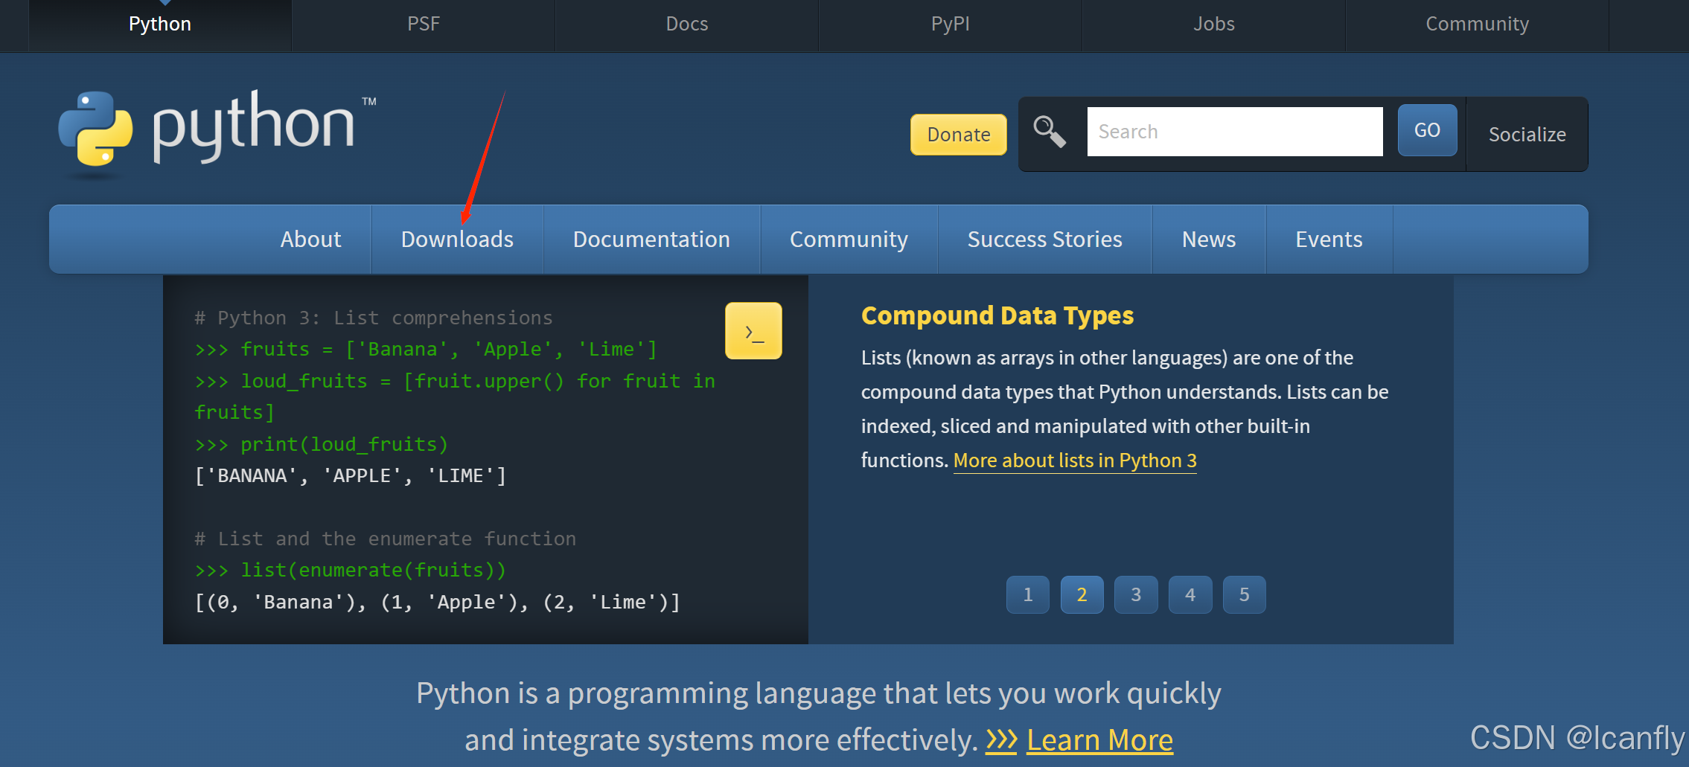This screenshot has width=1689, height=767.
Task: Open the Jobs tab
Action: coord(1214,25)
